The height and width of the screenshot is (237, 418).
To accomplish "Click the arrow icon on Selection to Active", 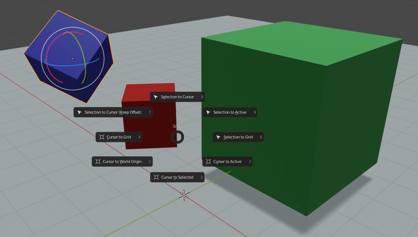I will 208,113.
